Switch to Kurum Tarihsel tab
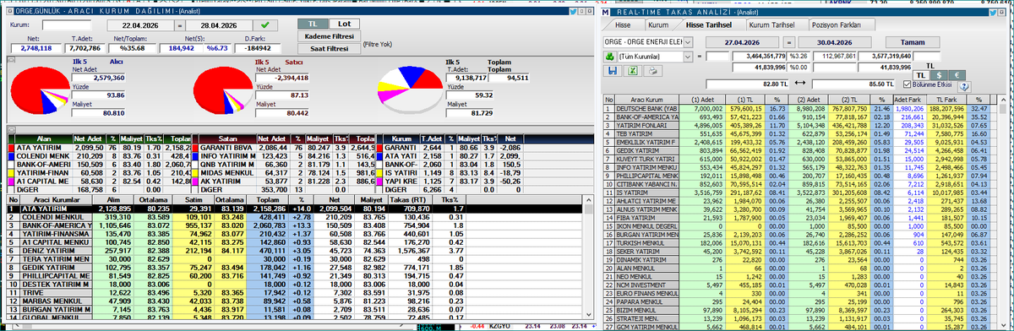1014x331 pixels. point(772,25)
